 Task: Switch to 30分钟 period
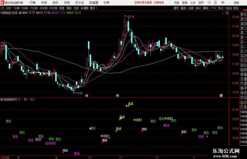[43, 8]
